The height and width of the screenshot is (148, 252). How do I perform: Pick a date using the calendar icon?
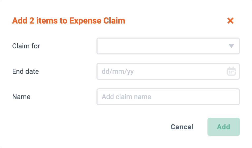(231, 71)
